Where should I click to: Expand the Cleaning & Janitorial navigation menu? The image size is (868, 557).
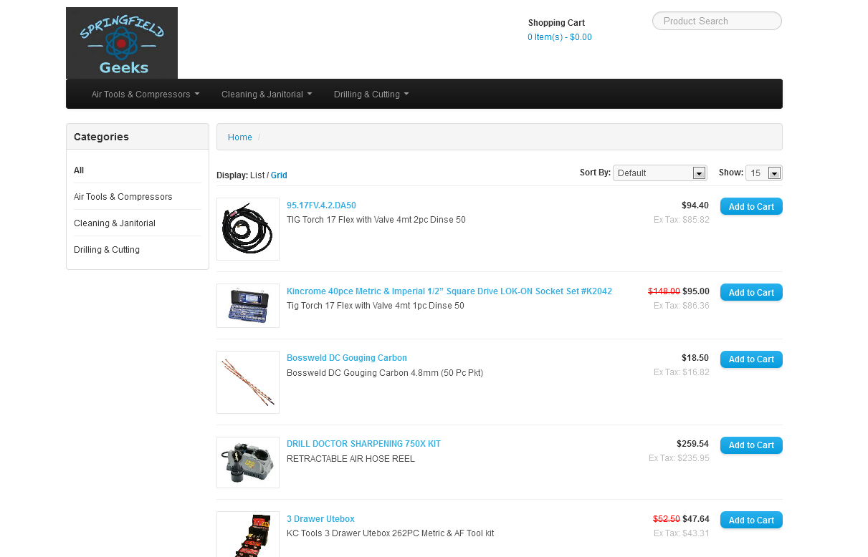pyautogui.click(x=266, y=94)
